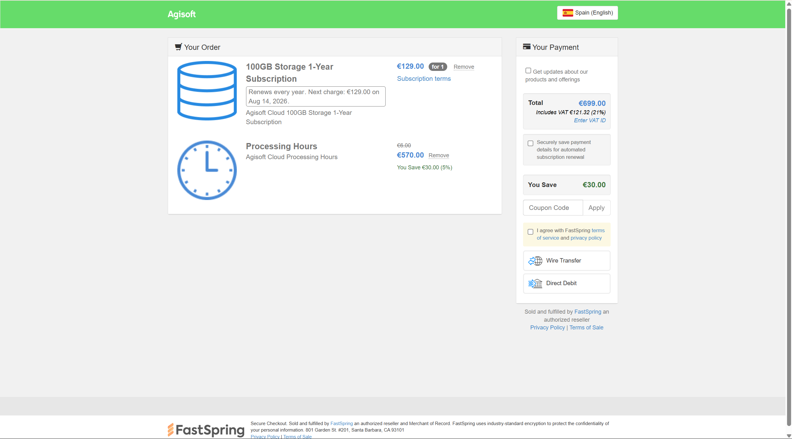Click the Direct Debit bank icon
This screenshot has height=439, width=792.
pyautogui.click(x=535, y=283)
